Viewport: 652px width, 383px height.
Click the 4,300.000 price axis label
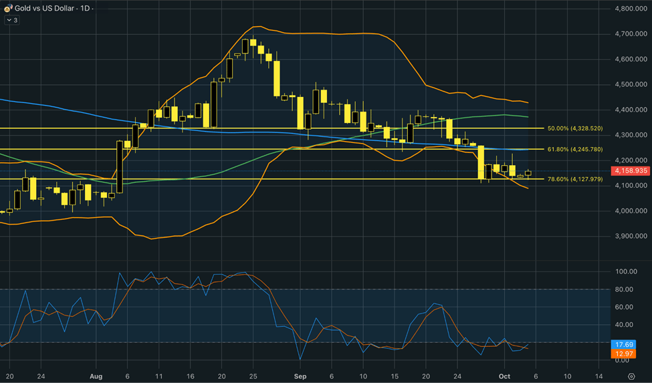pyautogui.click(x=631, y=135)
